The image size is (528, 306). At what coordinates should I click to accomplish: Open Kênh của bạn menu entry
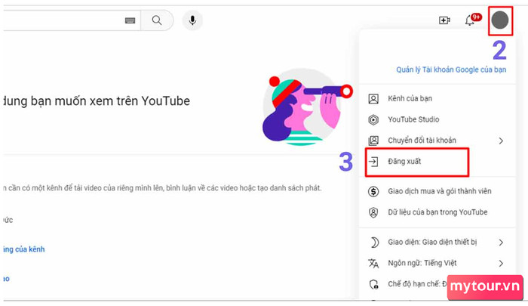coord(437,98)
